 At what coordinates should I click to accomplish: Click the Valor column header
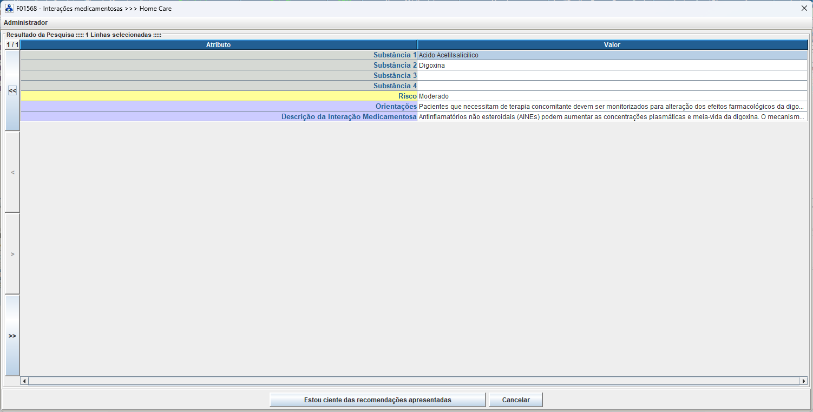click(x=612, y=45)
